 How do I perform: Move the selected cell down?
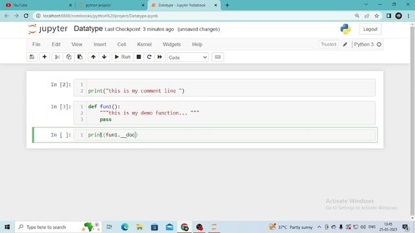tap(104, 57)
